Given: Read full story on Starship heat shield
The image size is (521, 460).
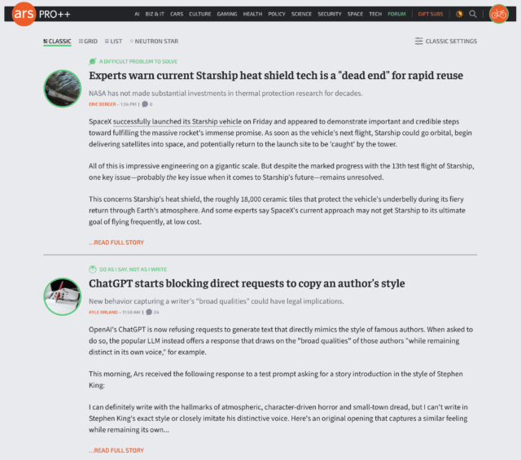Looking at the screenshot, I should [x=116, y=243].
